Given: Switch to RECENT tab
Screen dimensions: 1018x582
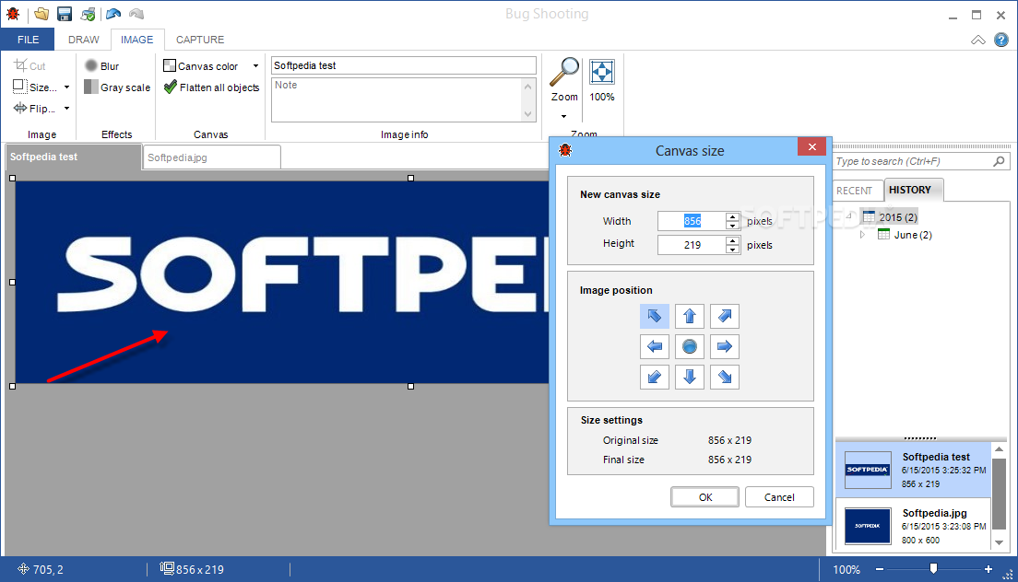Looking at the screenshot, I should tap(855, 191).
